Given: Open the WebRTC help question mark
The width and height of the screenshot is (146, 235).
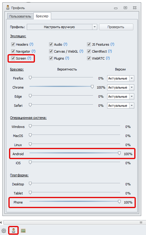Looking at the screenshot, I should click(x=108, y=58).
